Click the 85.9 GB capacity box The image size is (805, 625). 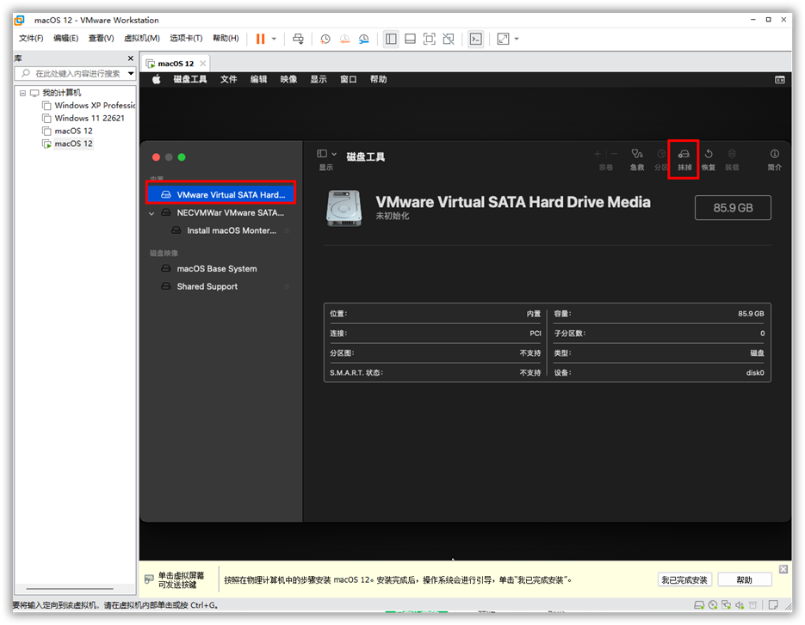pos(733,208)
